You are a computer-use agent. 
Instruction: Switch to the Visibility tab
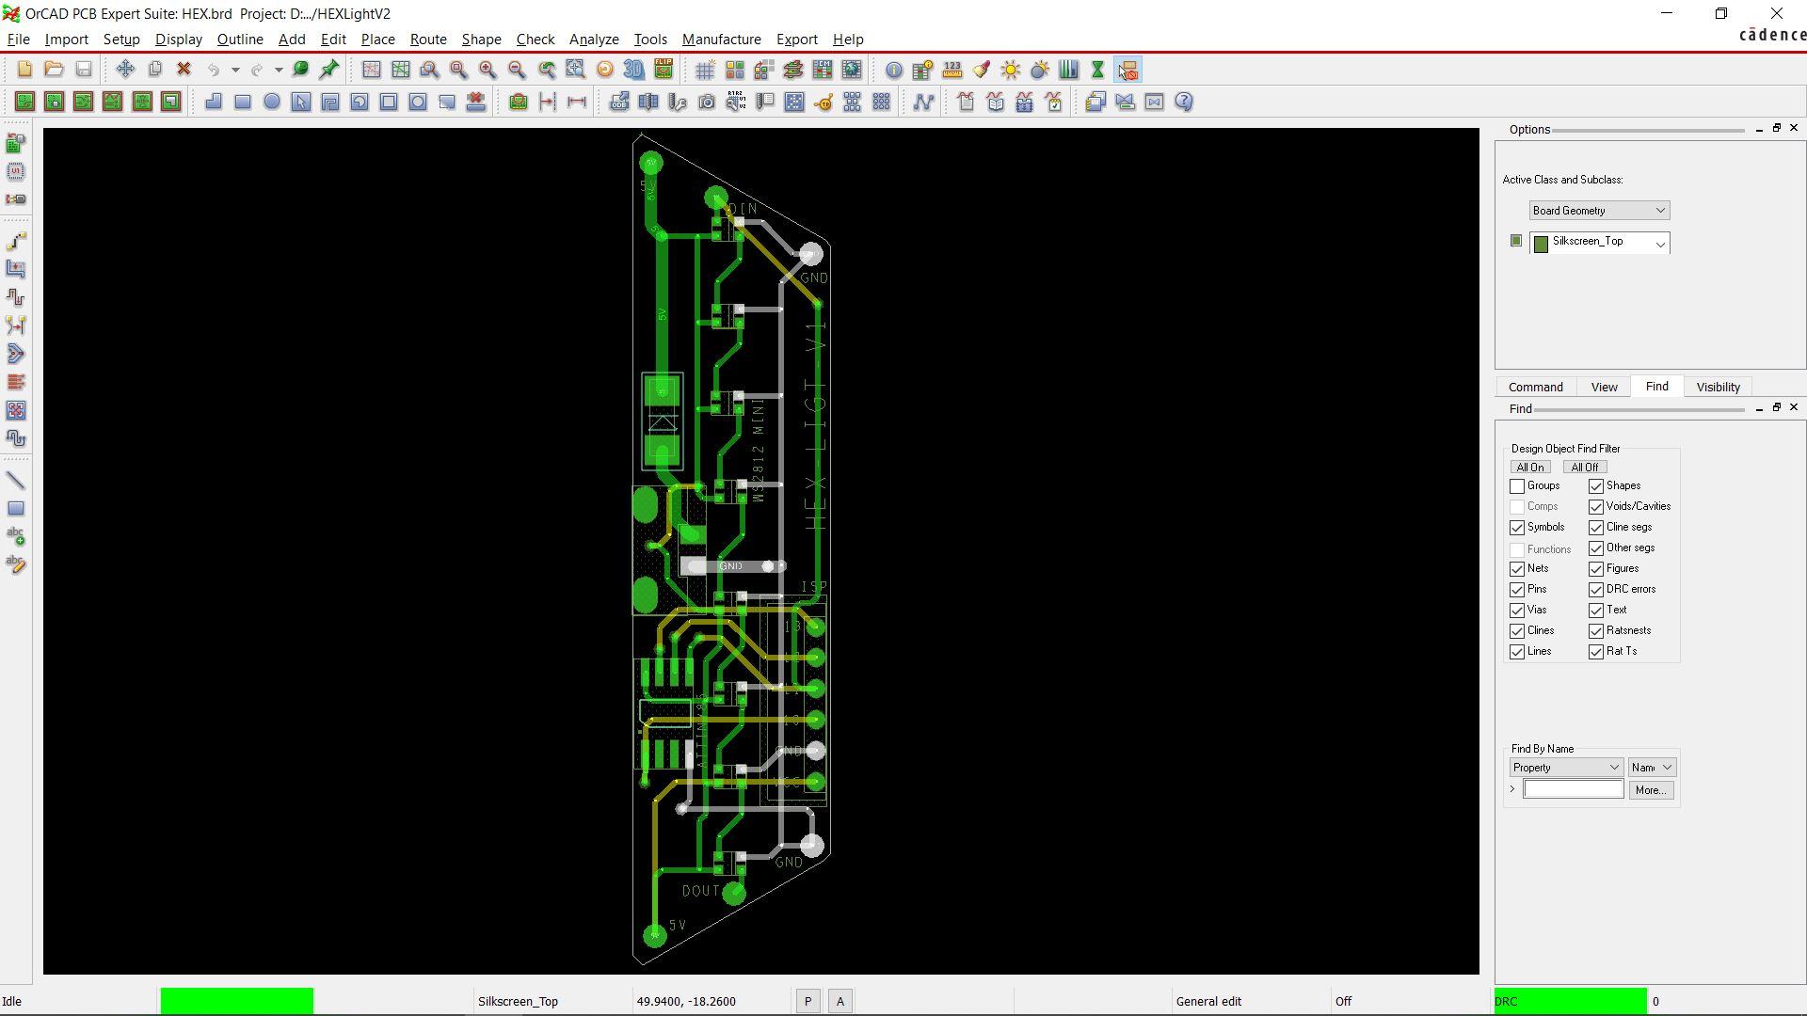tap(1718, 387)
